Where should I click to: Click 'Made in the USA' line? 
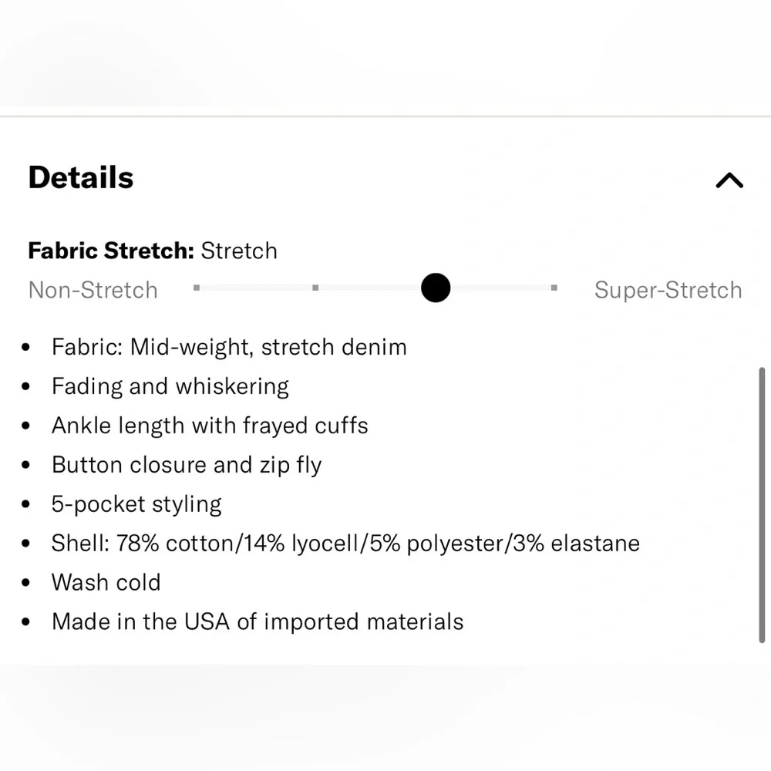[x=258, y=622]
